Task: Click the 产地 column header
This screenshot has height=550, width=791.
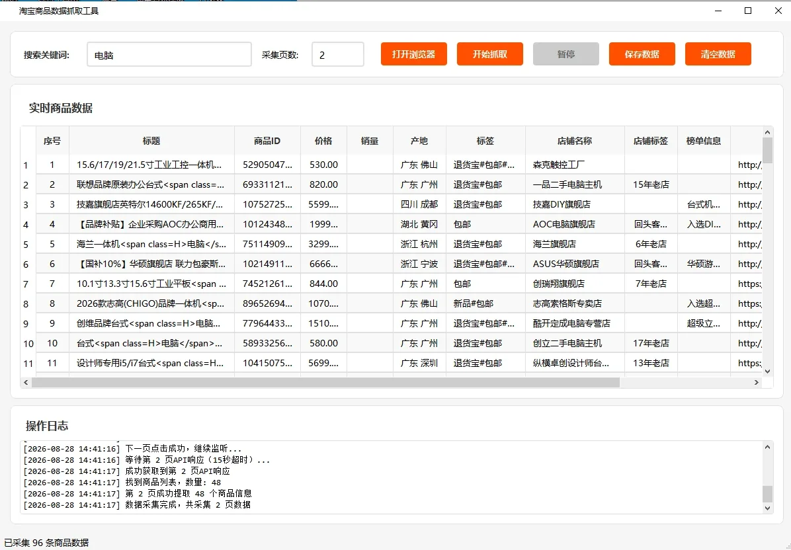Action: [x=419, y=141]
